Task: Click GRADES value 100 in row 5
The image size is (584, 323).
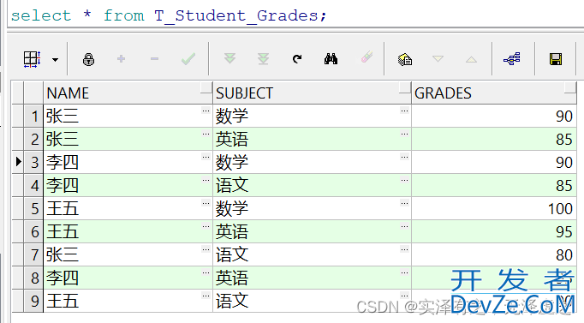Action: (x=560, y=209)
